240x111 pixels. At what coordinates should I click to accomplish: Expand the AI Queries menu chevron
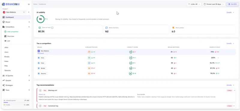(x=29, y=76)
